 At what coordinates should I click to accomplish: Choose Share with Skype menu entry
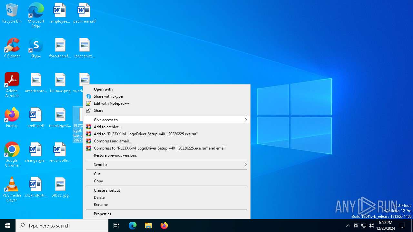[167, 96]
